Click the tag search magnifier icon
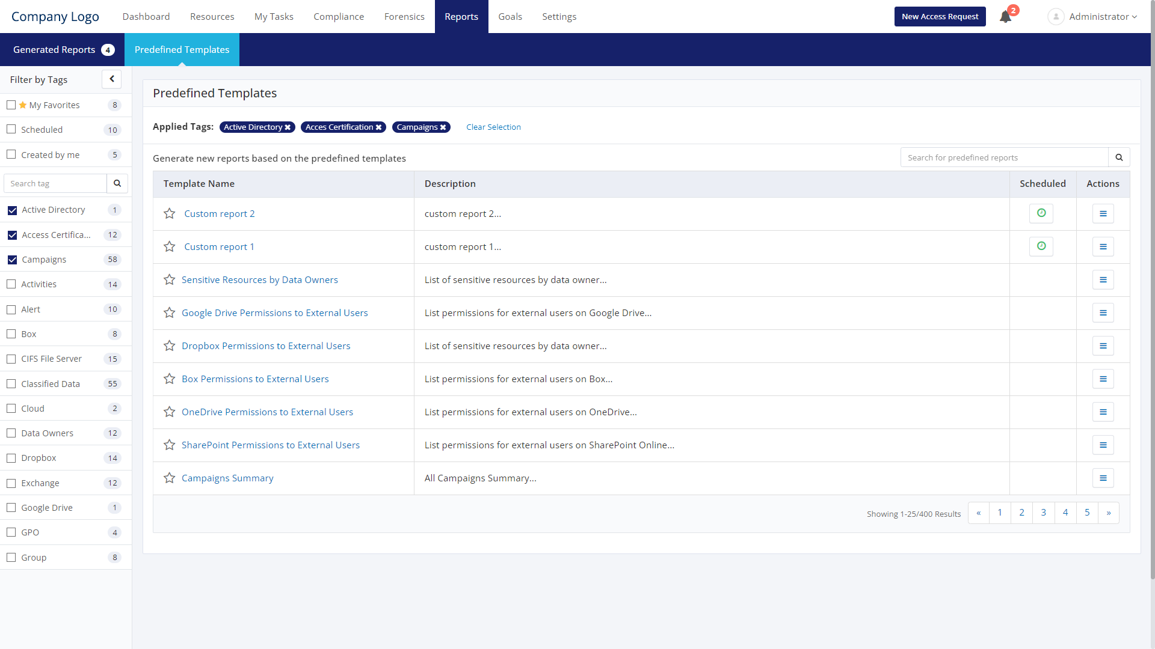Image resolution: width=1155 pixels, height=649 pixels. [x=117, y=183]
